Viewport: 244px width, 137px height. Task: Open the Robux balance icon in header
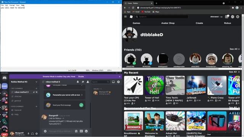click(x=233, y=17)
